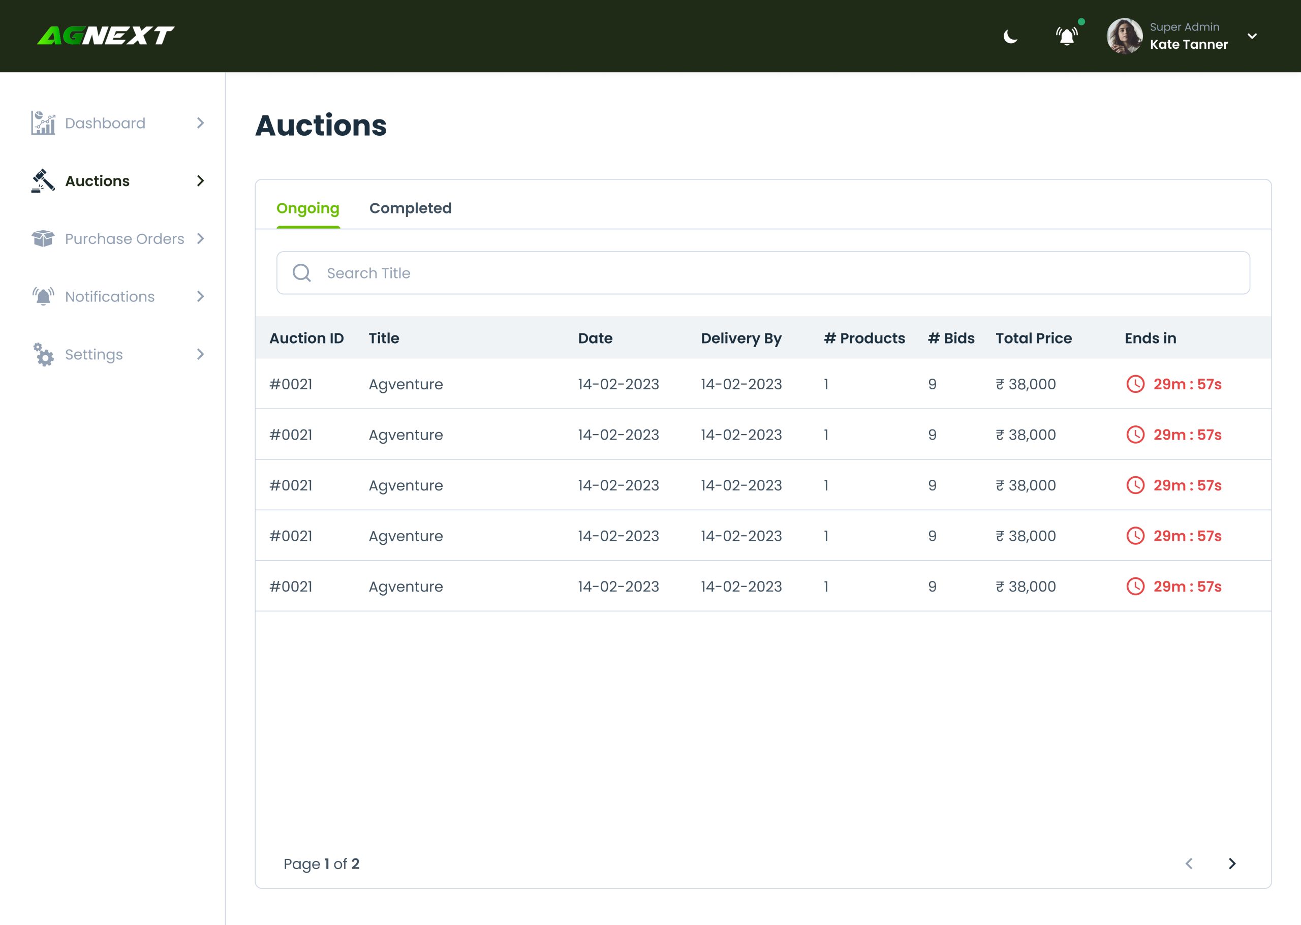The height and width of the screenshot is (925, 1301).
Task: Click the Search Title input field
Action: [x=763, y=273]
